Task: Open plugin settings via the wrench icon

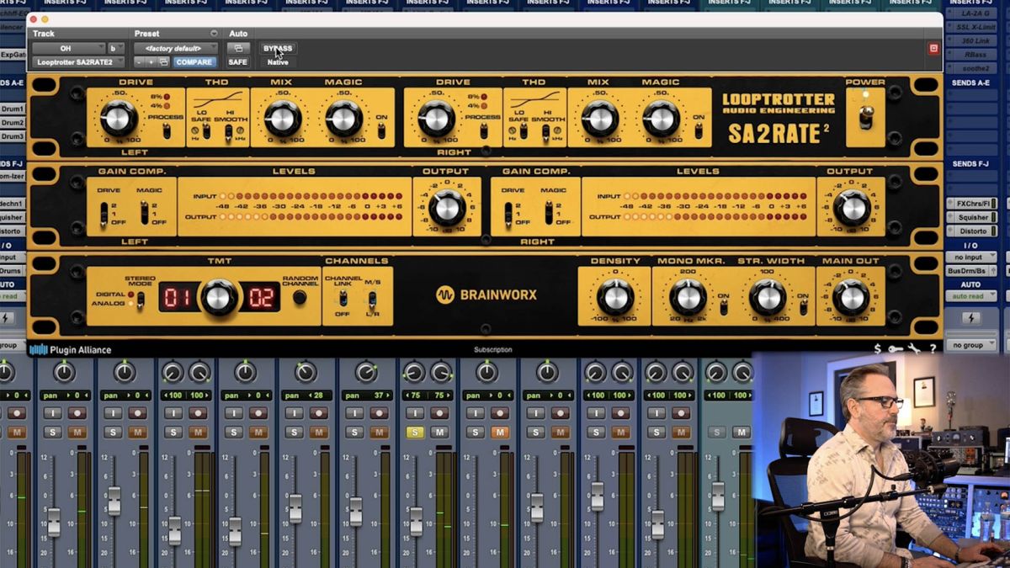Action: (x=914, y=347)
